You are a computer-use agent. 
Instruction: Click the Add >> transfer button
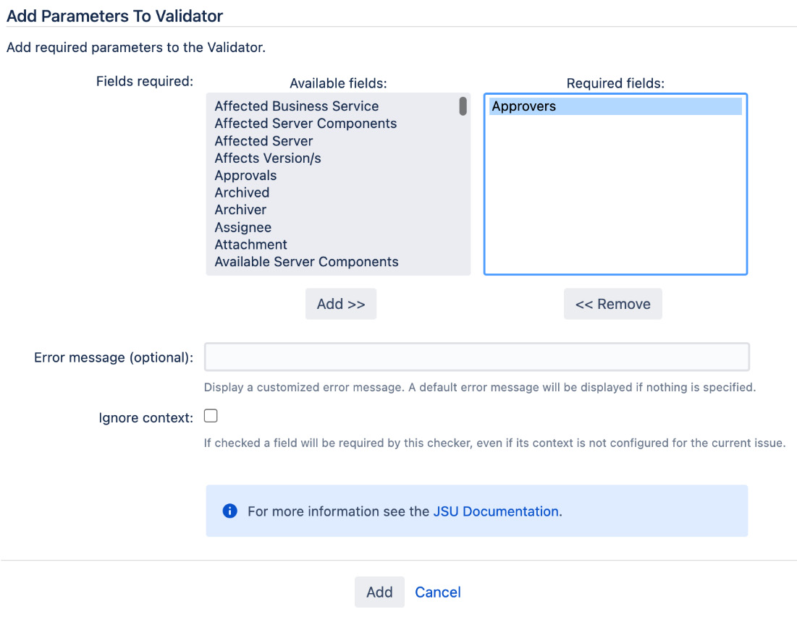[x=341, y=303]
